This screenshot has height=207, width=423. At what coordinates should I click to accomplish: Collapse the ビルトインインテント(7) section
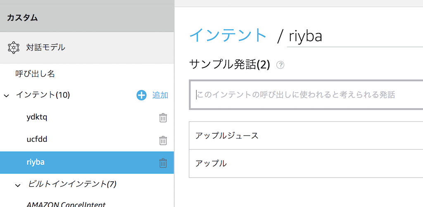[18, 186]
